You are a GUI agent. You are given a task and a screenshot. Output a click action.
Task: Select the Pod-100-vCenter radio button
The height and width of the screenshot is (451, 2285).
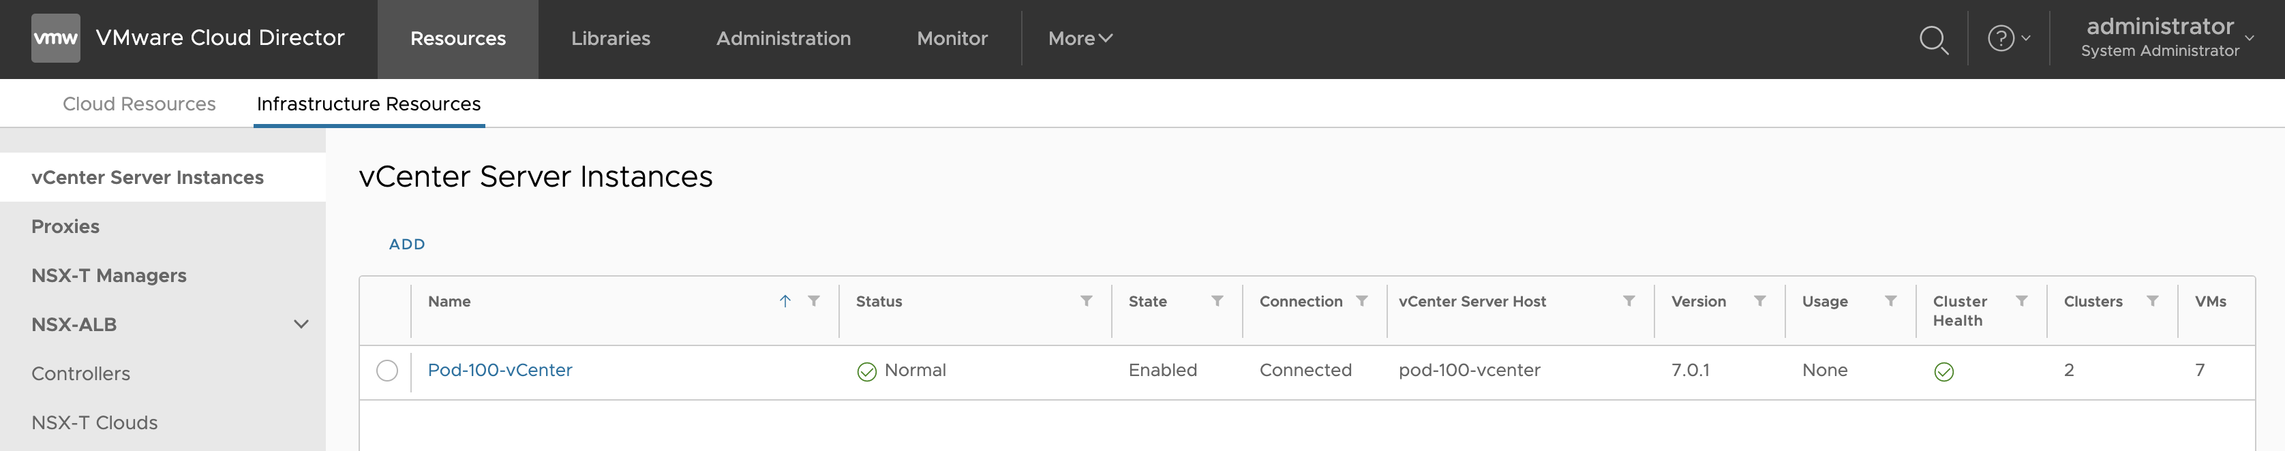[x=387, y=371]
